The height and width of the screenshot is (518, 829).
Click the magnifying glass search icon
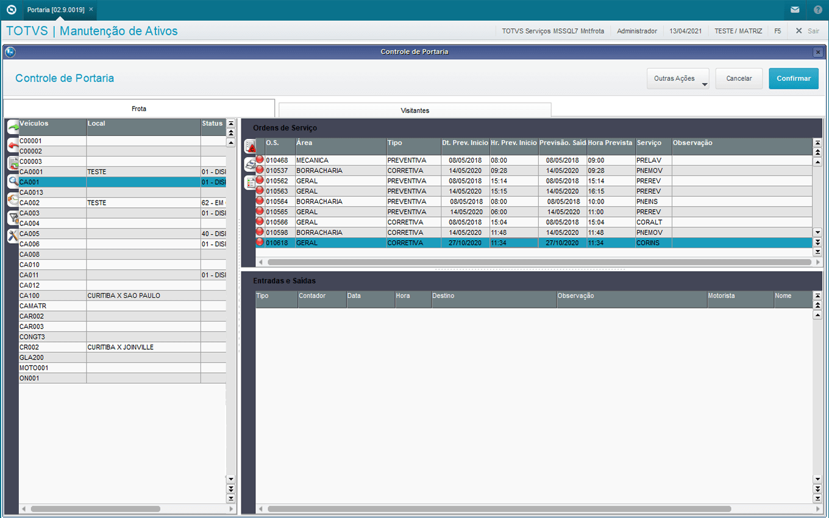pyautogui.click(x=13, y=181)
